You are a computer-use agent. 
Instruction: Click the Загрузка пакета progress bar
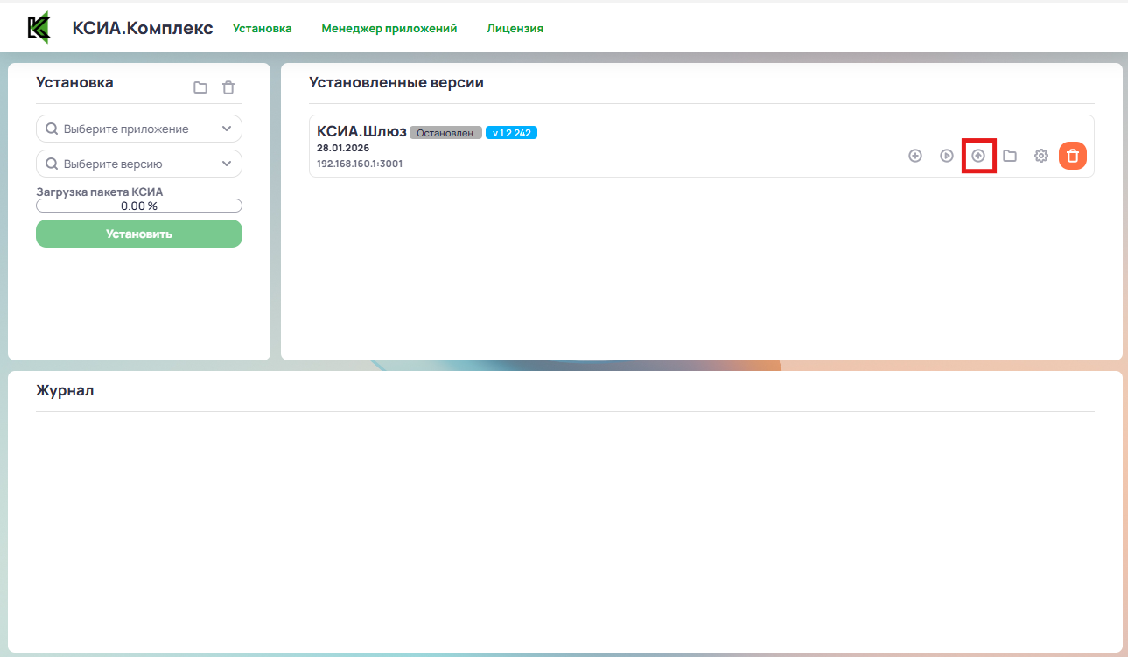click(x=139, y=206)
